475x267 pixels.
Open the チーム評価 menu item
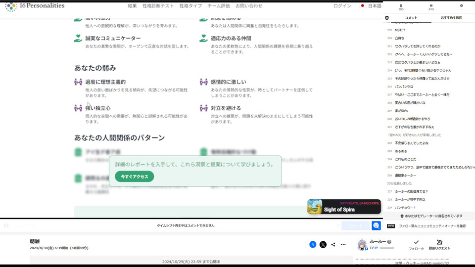pos(219,6)
